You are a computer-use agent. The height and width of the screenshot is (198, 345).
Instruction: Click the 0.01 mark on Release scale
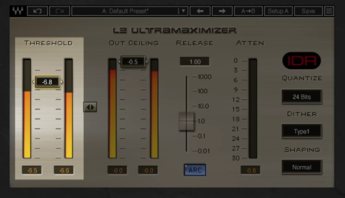pyautogui.click(x=203, y=151)
